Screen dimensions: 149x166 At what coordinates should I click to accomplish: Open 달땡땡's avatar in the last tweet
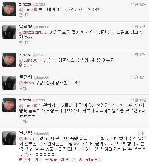pyautogui.click(x=9, y=138)
